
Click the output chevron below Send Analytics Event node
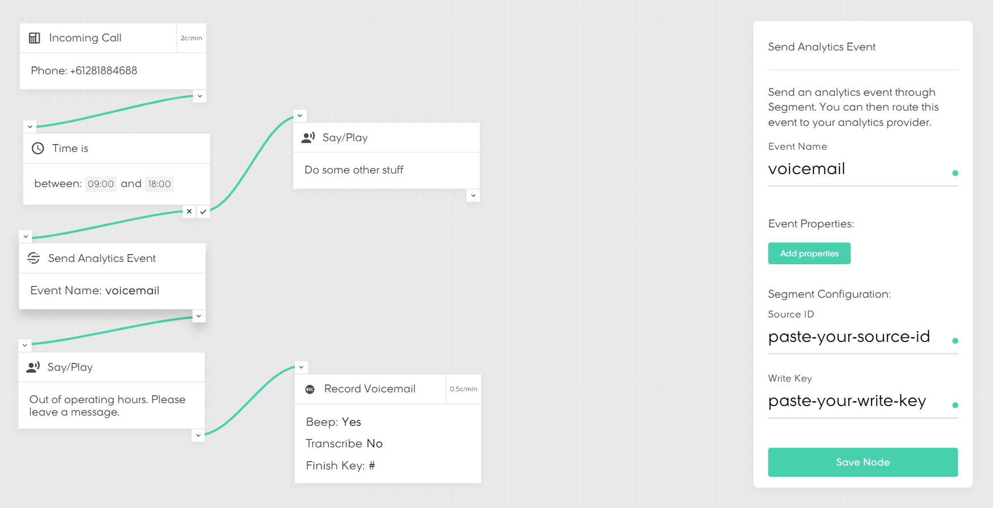click(x=198, y=316)
